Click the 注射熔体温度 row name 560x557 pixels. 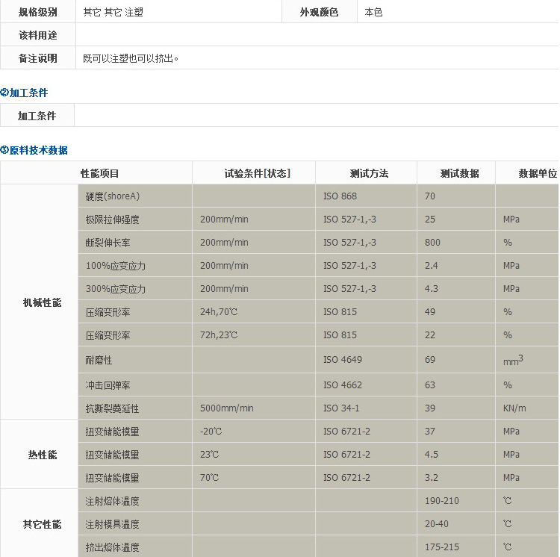click(112, 501)
